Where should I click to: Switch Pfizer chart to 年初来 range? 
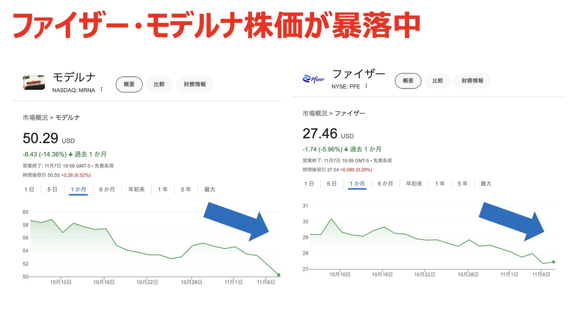click(414, 183)
